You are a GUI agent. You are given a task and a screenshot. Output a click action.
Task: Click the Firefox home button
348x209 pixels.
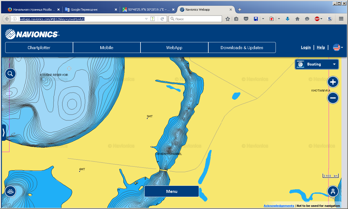[x=297, y=19]
